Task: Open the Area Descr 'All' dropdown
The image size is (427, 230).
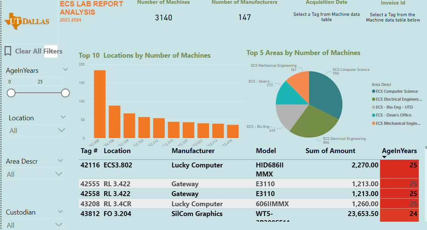Action: pyautogui.click(x=35, y=174)
